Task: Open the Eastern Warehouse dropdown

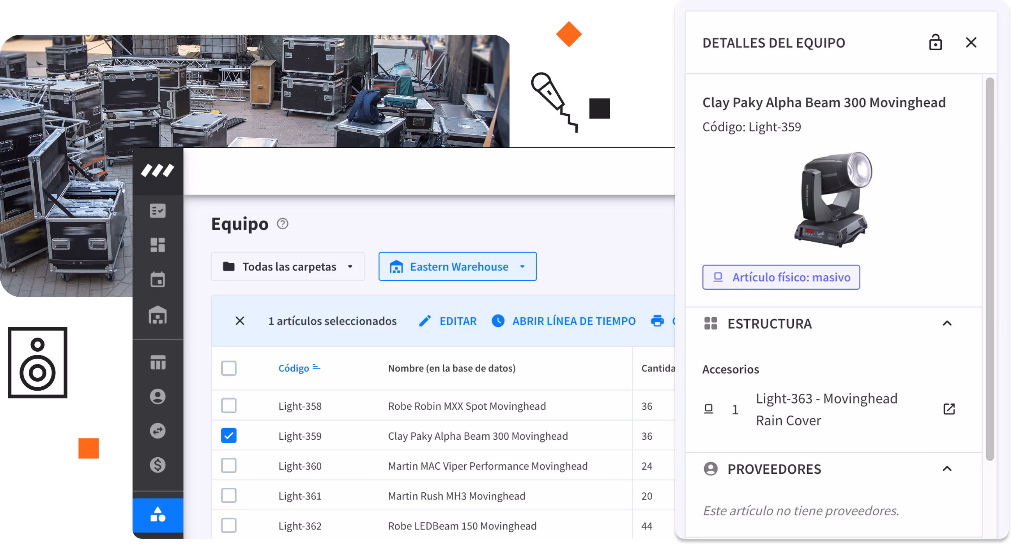Action: pos(457,267)
